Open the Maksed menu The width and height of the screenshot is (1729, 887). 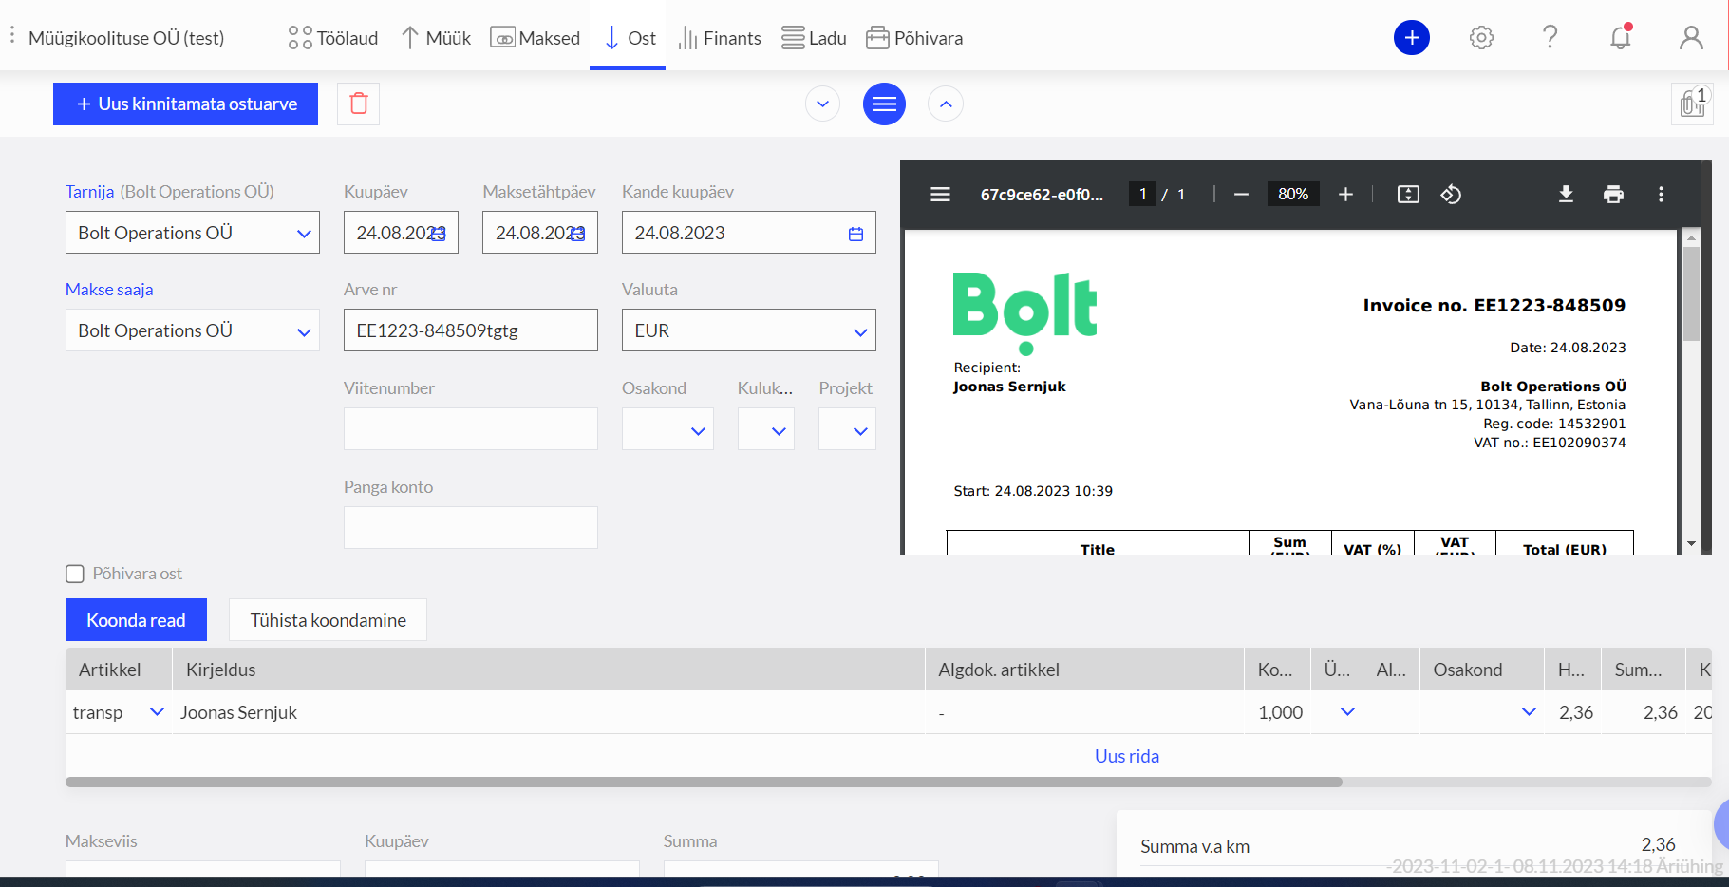coord(536,38)
